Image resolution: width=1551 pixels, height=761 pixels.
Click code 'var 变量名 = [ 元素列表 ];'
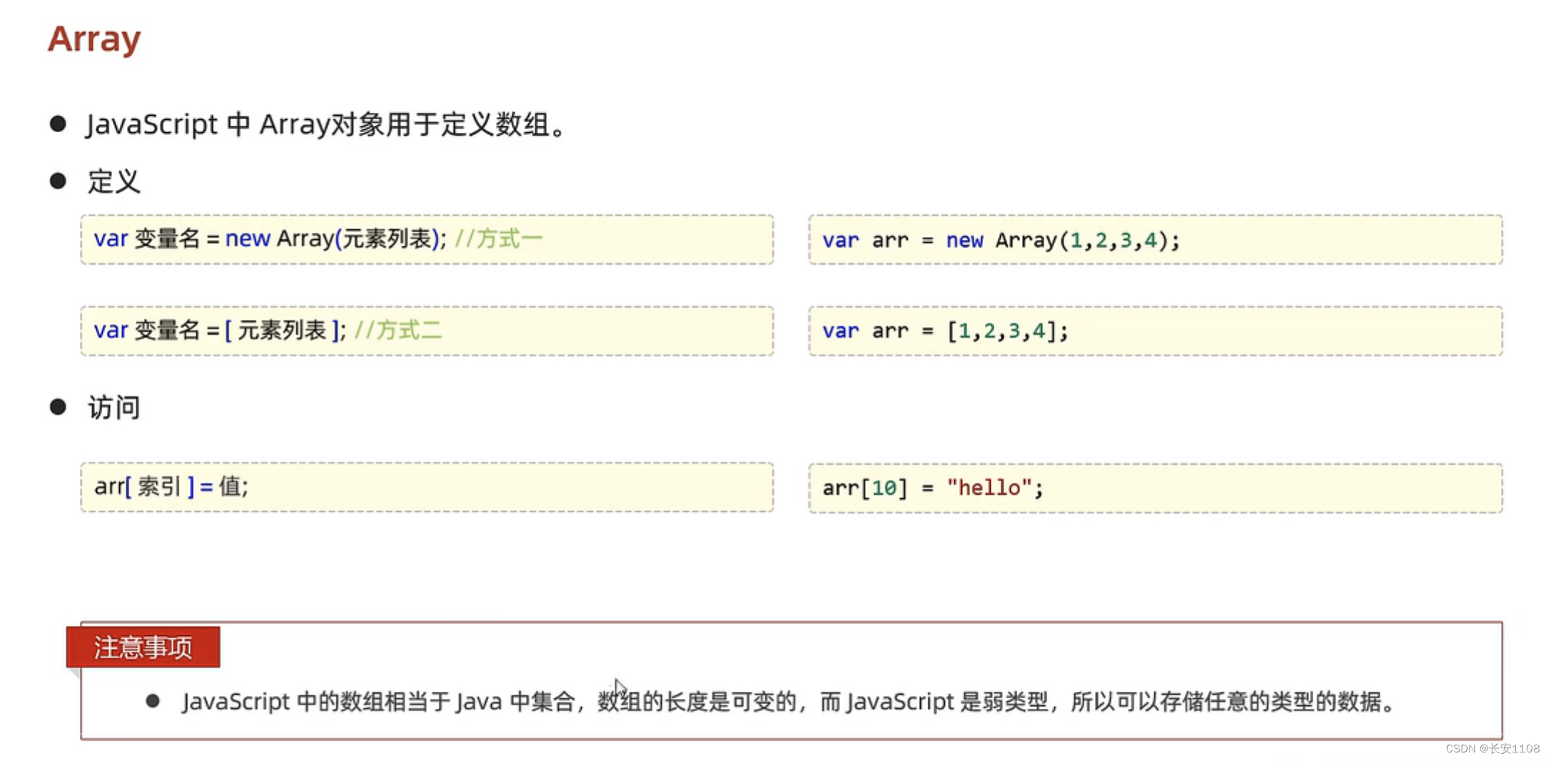click(220, 331)
